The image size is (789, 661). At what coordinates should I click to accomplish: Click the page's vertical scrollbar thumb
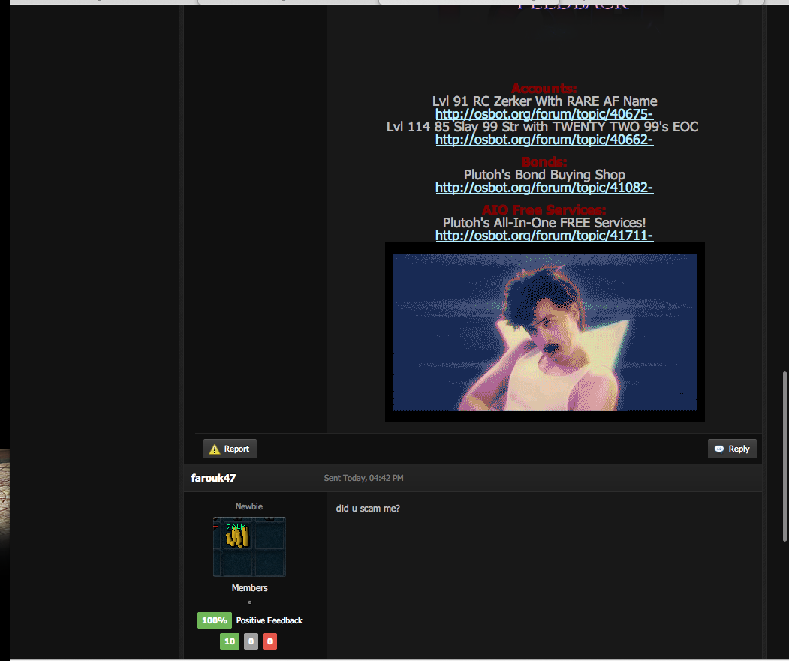click(x=784, y=456)
